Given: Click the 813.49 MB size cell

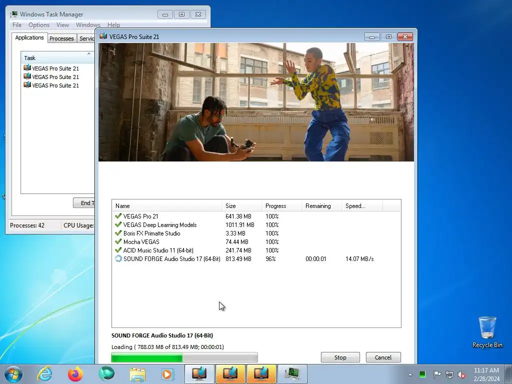Looking at the screenshot, I should [238, 258].
